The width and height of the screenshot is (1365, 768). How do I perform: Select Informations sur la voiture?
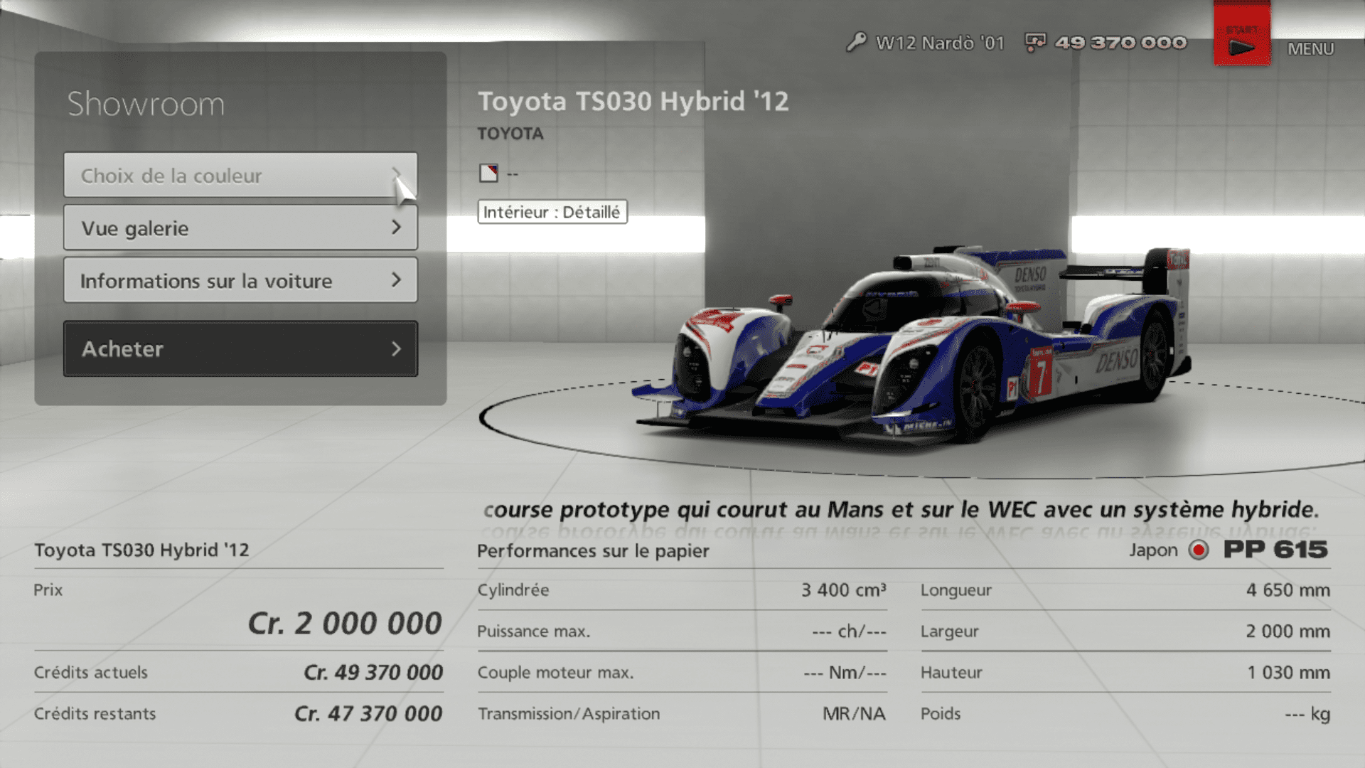point(240,280)
